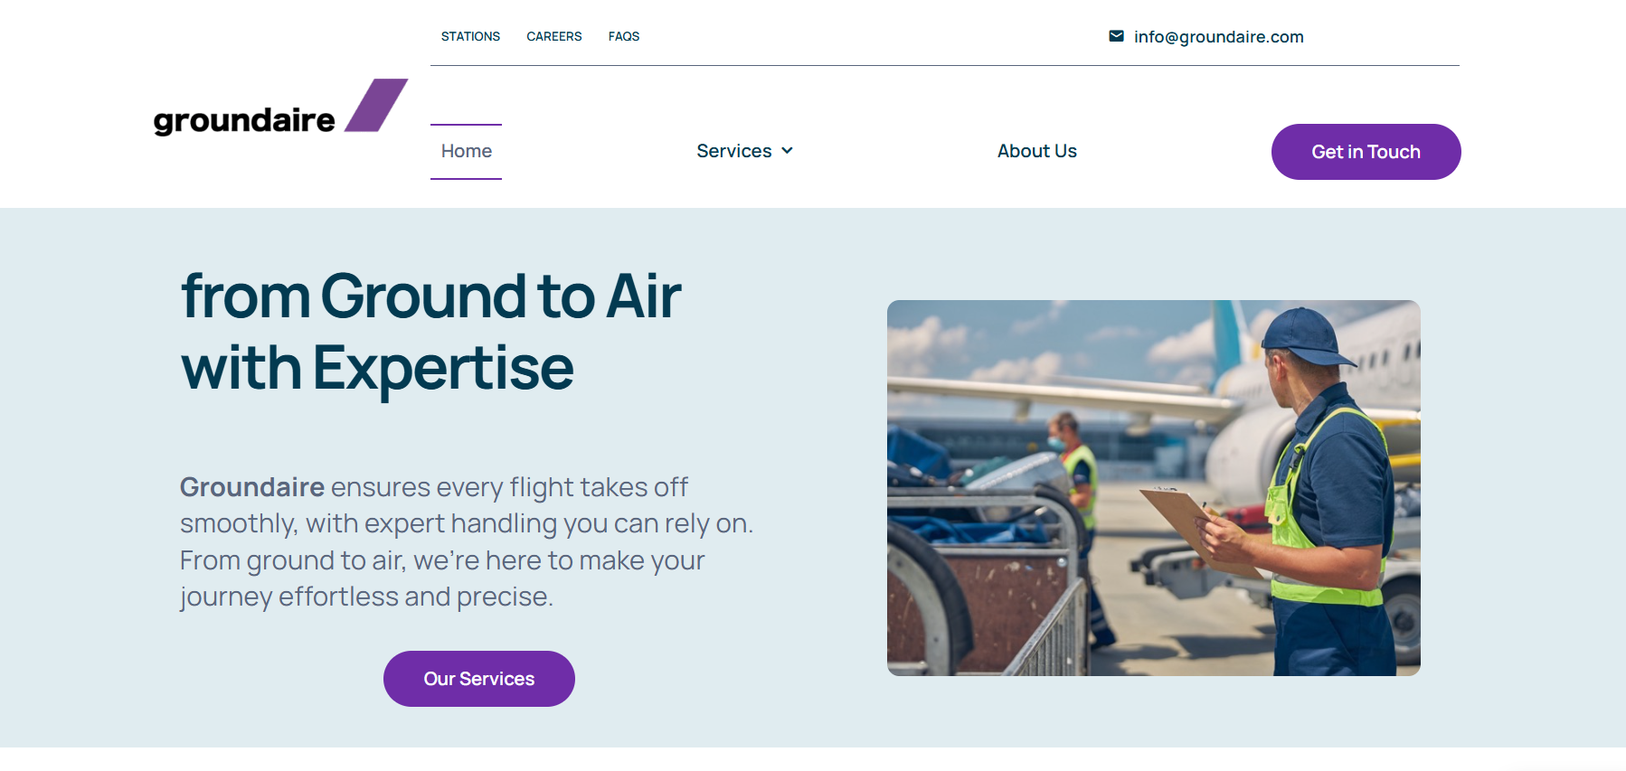Image resolution: width=1626 pixels, height=771 pixels.
Task: Click the bold Groundaire word in paragraph
Action: pos(251,487)
